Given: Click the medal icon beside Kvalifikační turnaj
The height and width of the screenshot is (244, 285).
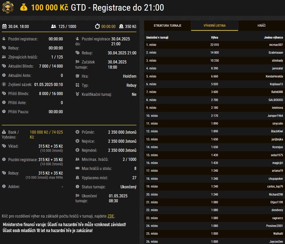Looking at the screenshot, I should tap(77, 94).
